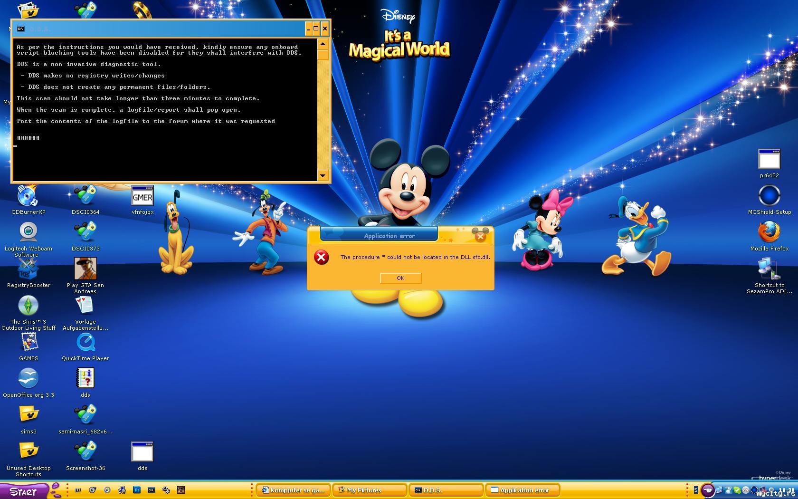Select the GAMES desktop icon
The image size is (798, 499).
28,347
